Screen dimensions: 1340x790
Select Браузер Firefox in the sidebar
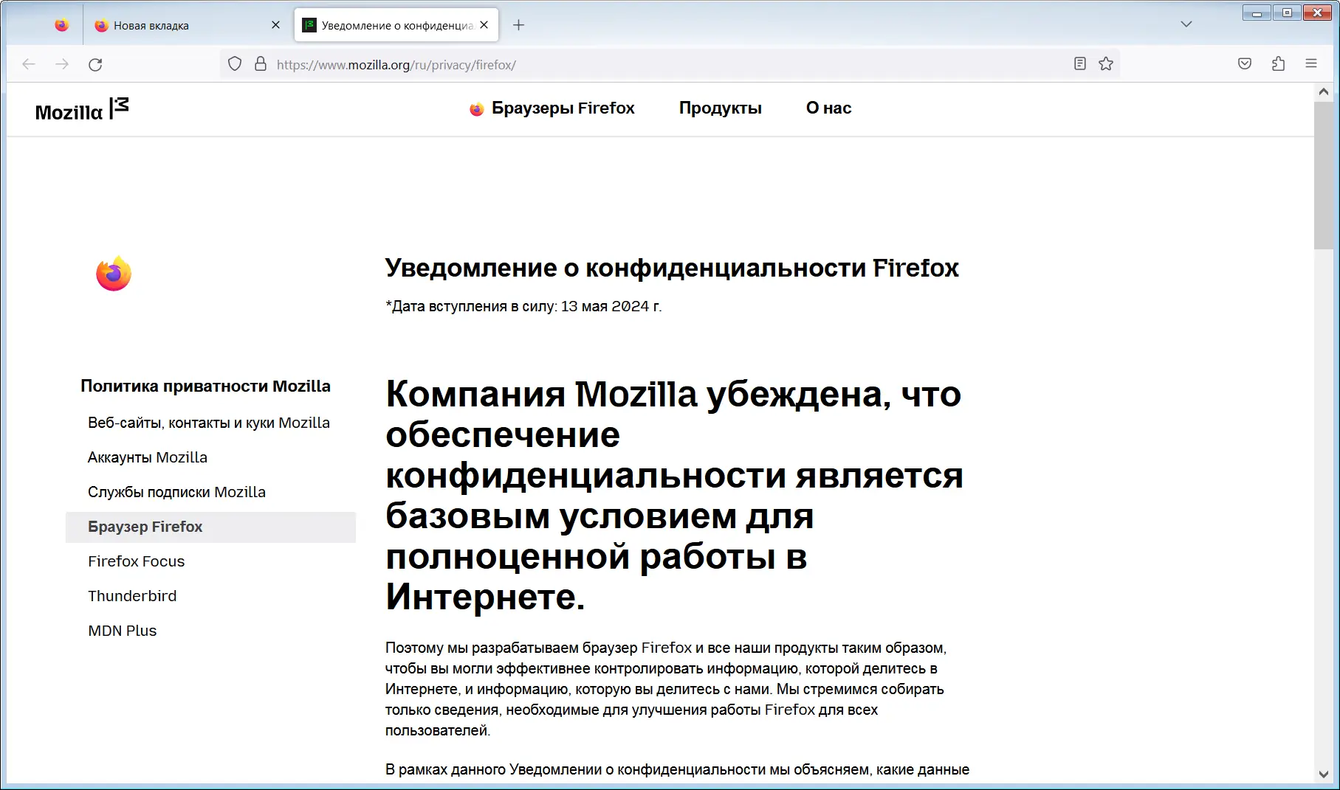point(145,527)
